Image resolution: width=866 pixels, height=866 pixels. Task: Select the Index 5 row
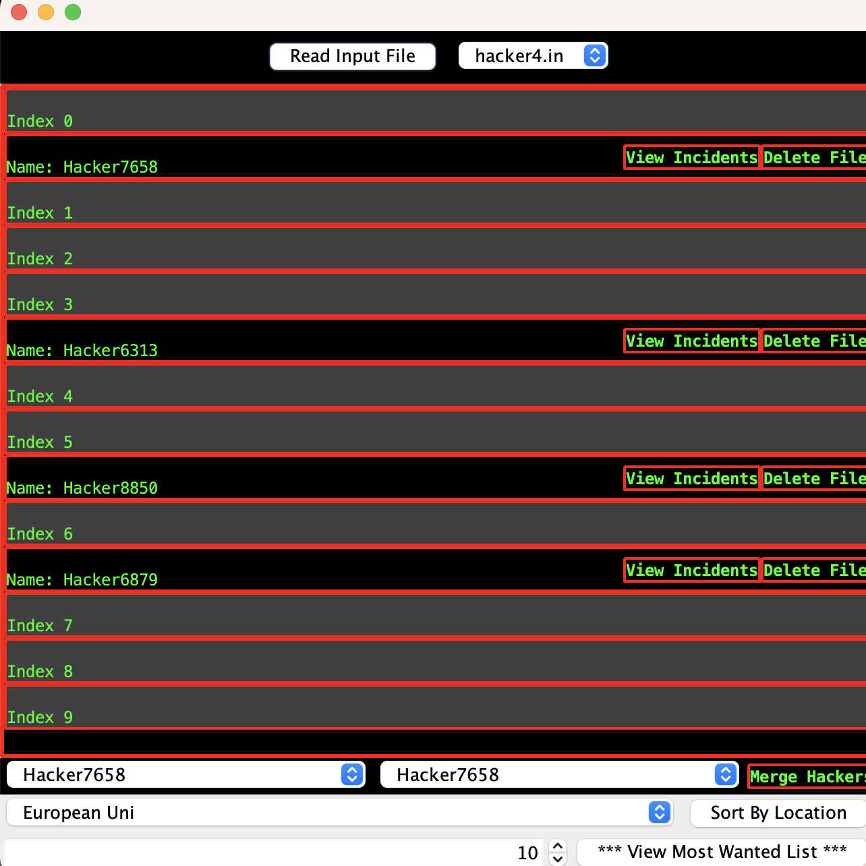436,432
